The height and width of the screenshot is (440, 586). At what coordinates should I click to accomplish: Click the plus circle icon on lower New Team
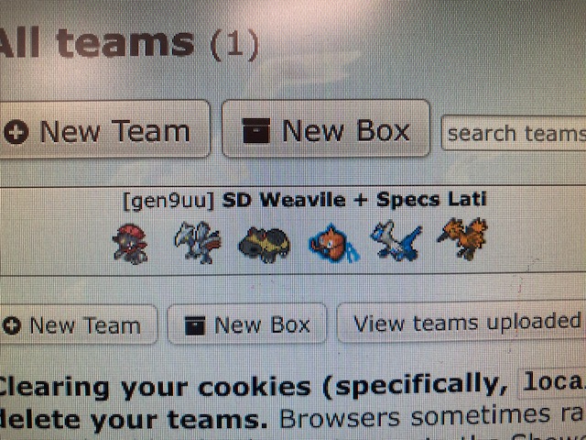click(x=12, y=325)
